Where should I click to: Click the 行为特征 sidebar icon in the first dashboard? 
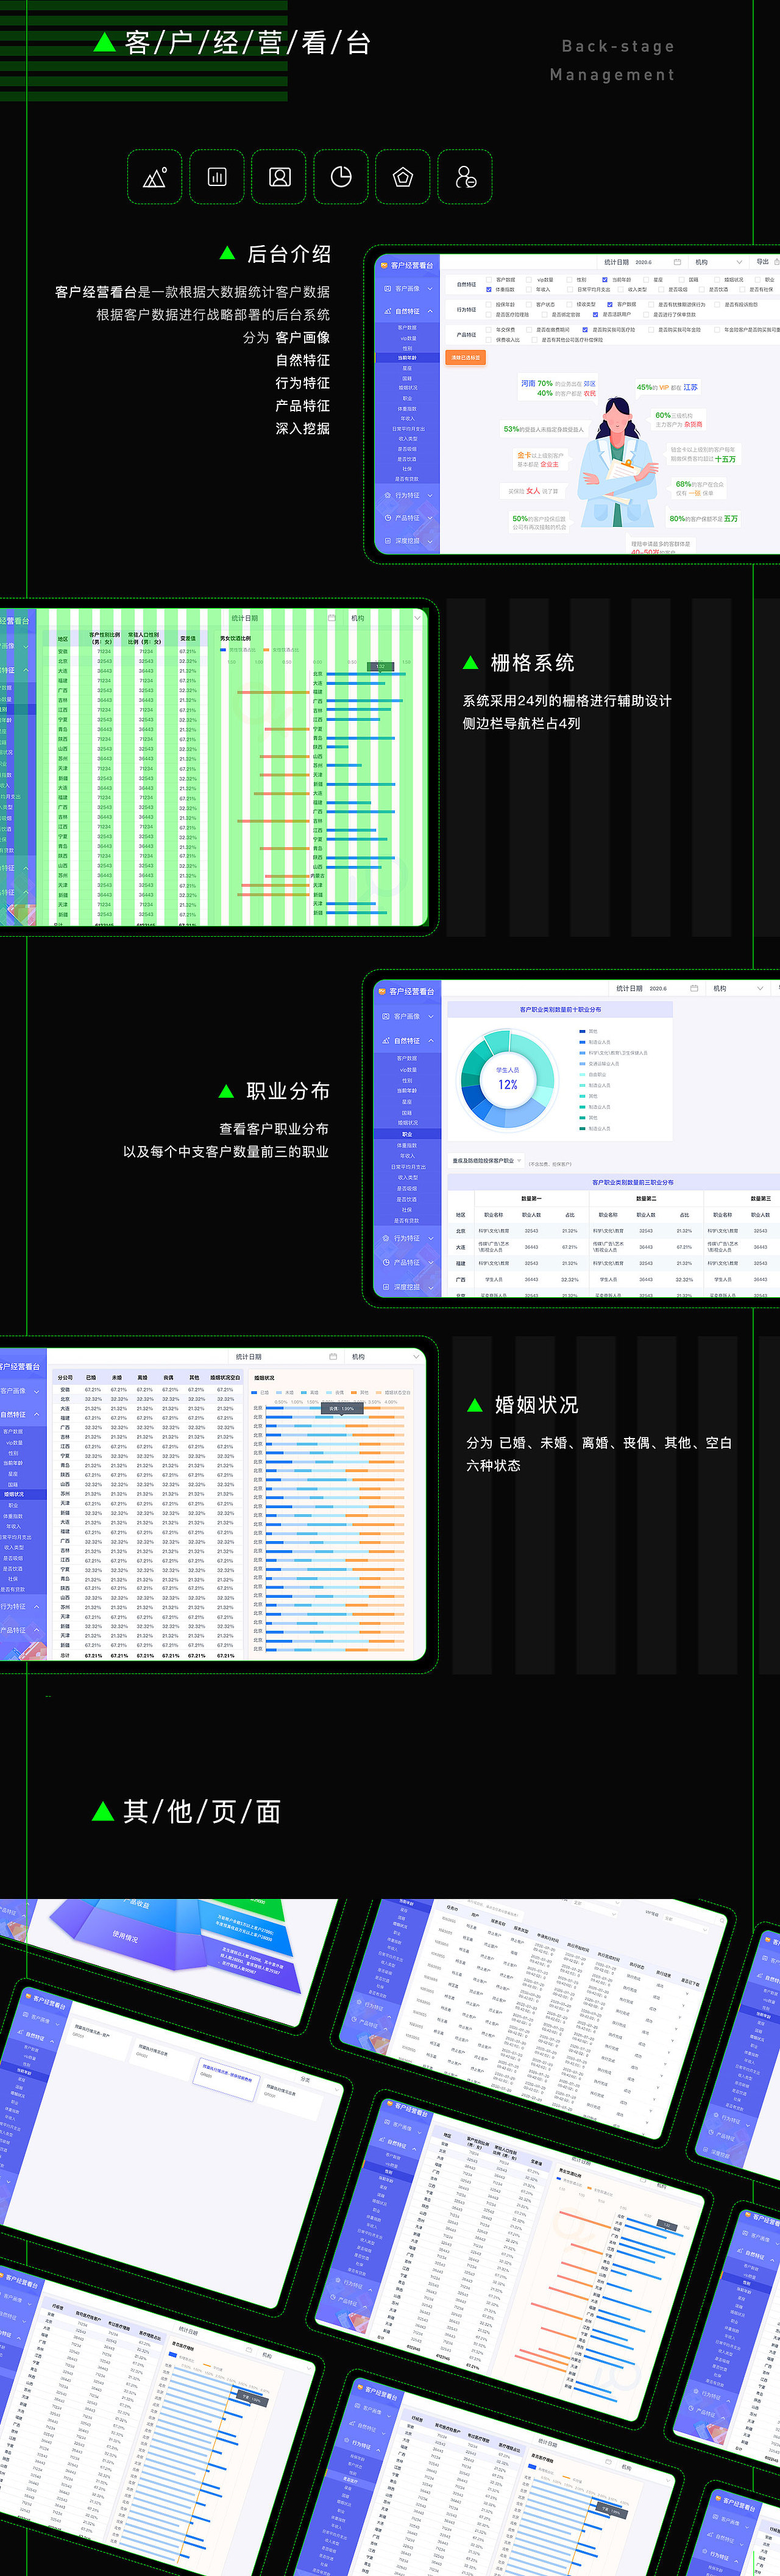pos(388,495)
